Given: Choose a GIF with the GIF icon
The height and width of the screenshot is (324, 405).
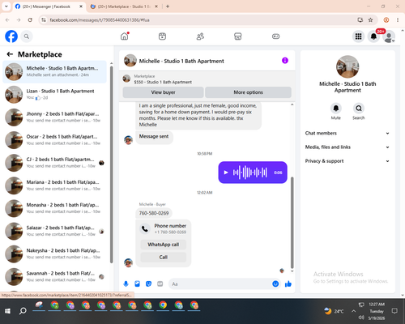Looking at the screenshot, I should coord(160,283).
